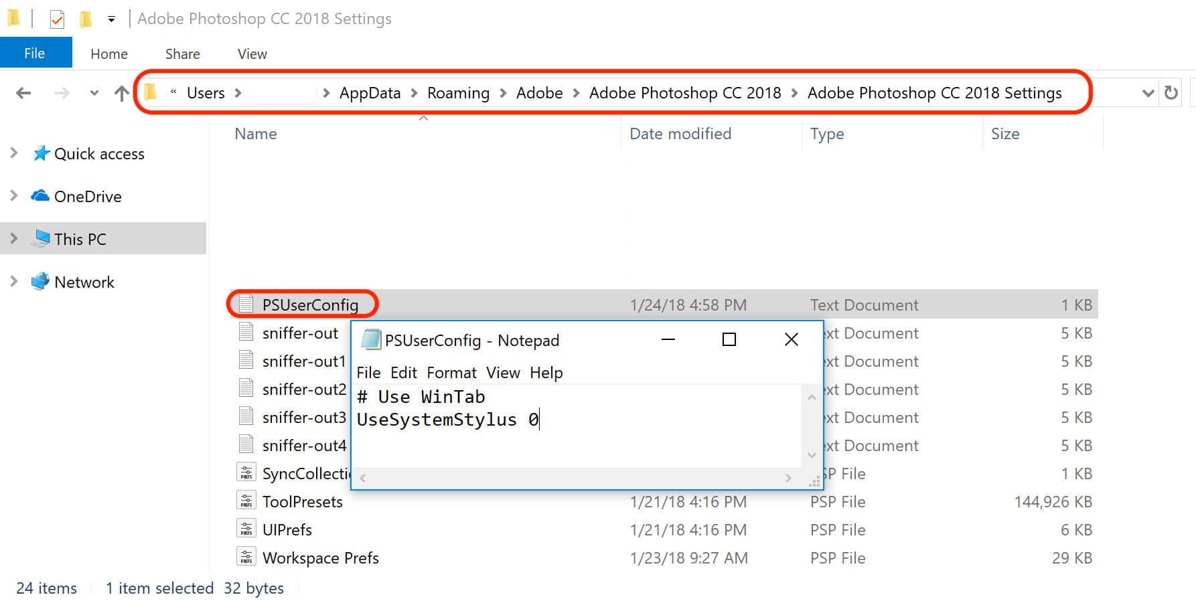Screen dimensions: 1196x601
Task: Click the UIPrefs file icon
Action: (x=246, y=529)
